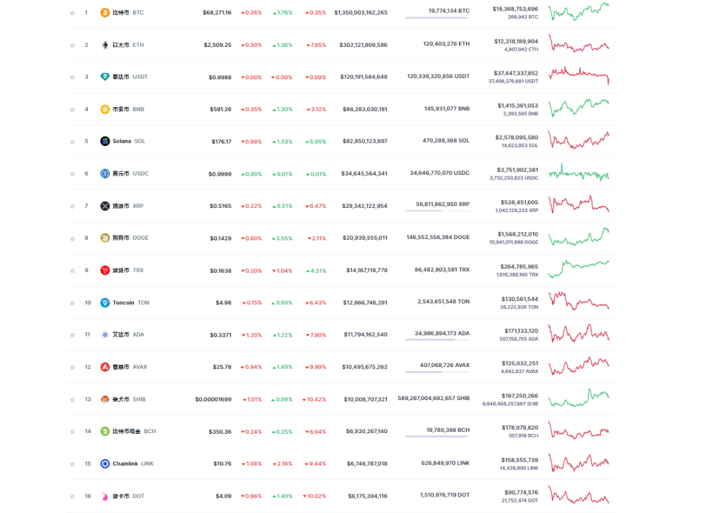Click the Chainlink LINK logo
Image resolution: width=713 pixels, height=513 pixels.
click(104, 463)
